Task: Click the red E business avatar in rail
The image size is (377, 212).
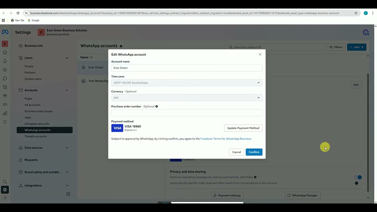Action: point(5,44)
